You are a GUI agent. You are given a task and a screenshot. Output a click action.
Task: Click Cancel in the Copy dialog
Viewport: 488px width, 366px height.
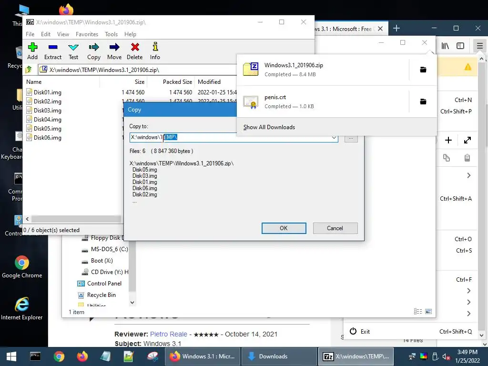(335, 228)
